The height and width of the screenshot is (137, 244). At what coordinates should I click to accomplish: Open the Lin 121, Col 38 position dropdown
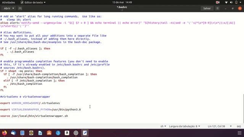220,126
